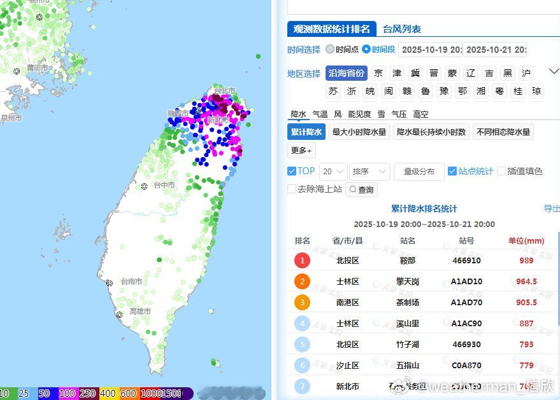Open the 雪 element tab

[x=382, y=114]
